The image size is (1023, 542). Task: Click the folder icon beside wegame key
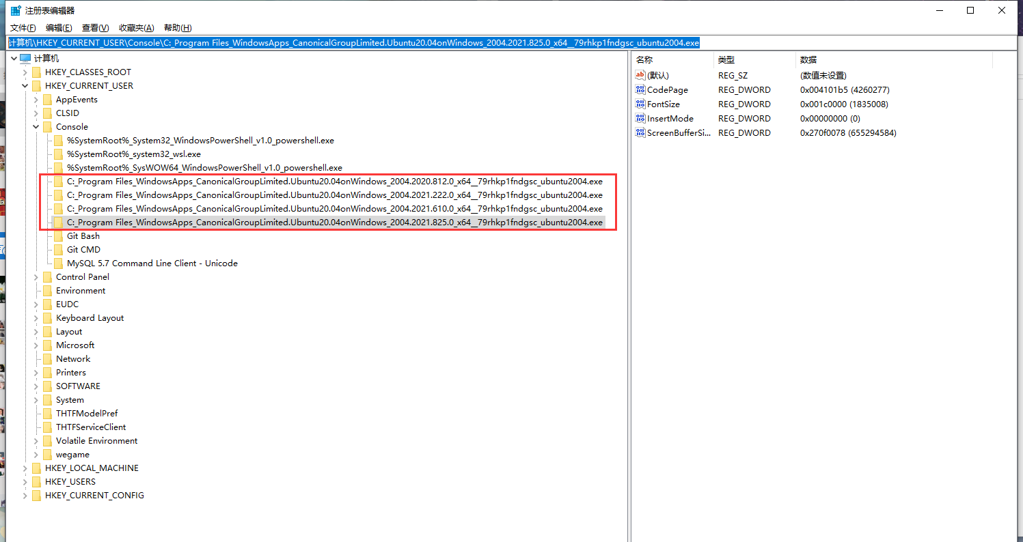coord(47,454)
